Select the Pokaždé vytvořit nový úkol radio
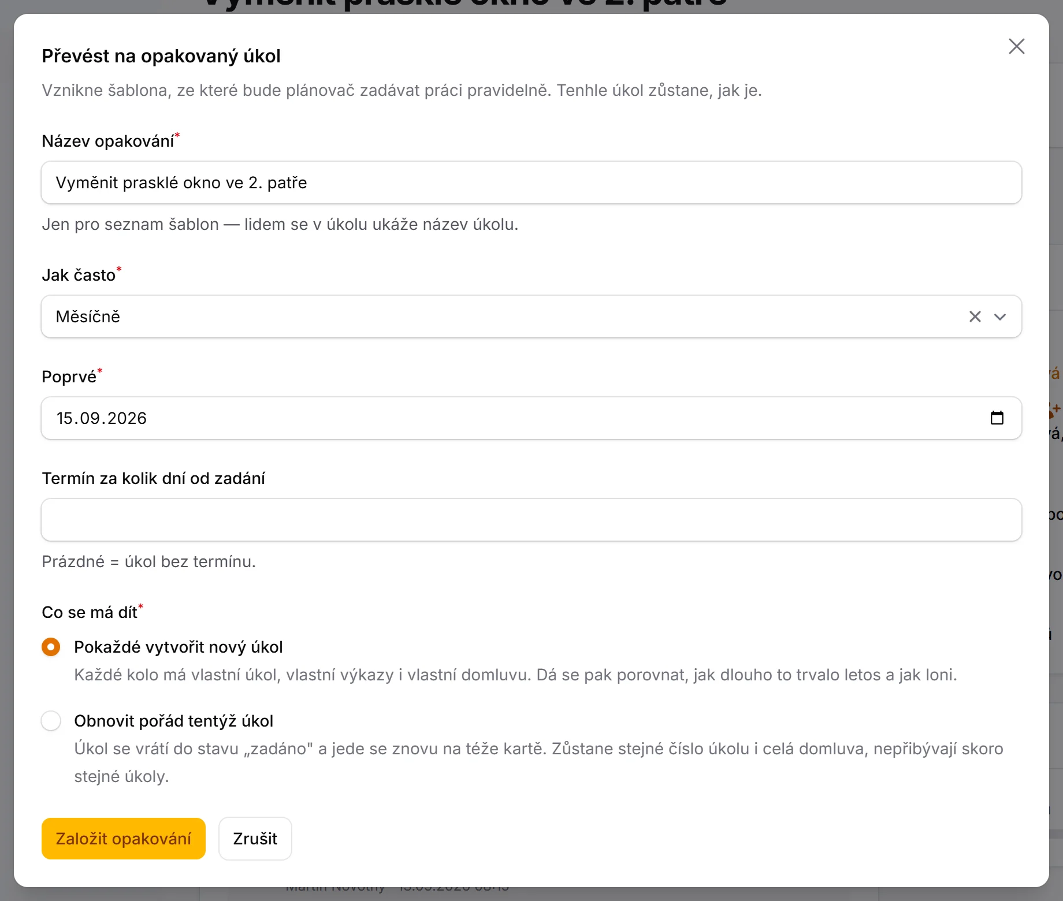Screen dimensions: 1063x901 [51, 647]
